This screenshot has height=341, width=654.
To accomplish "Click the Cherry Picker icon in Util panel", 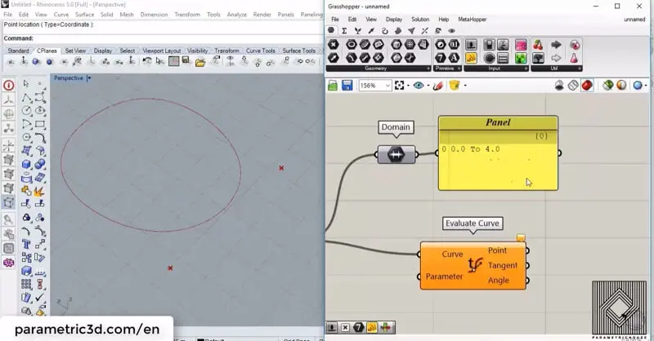I will (x=538, y=45).
